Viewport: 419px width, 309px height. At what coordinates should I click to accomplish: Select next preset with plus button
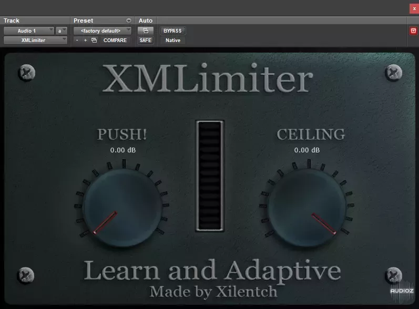(x=86, y=40)
